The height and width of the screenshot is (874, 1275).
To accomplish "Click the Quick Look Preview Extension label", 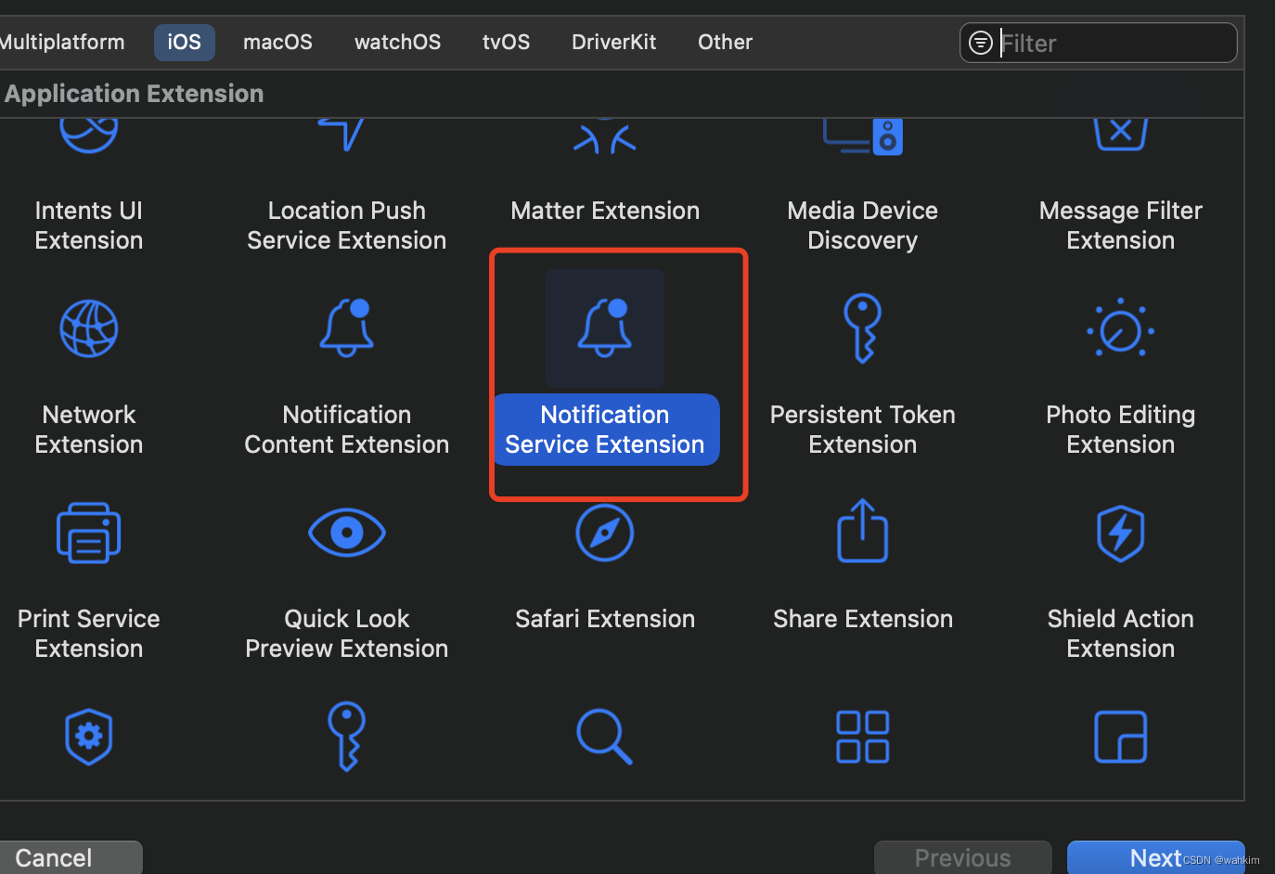I will [347, 634].
